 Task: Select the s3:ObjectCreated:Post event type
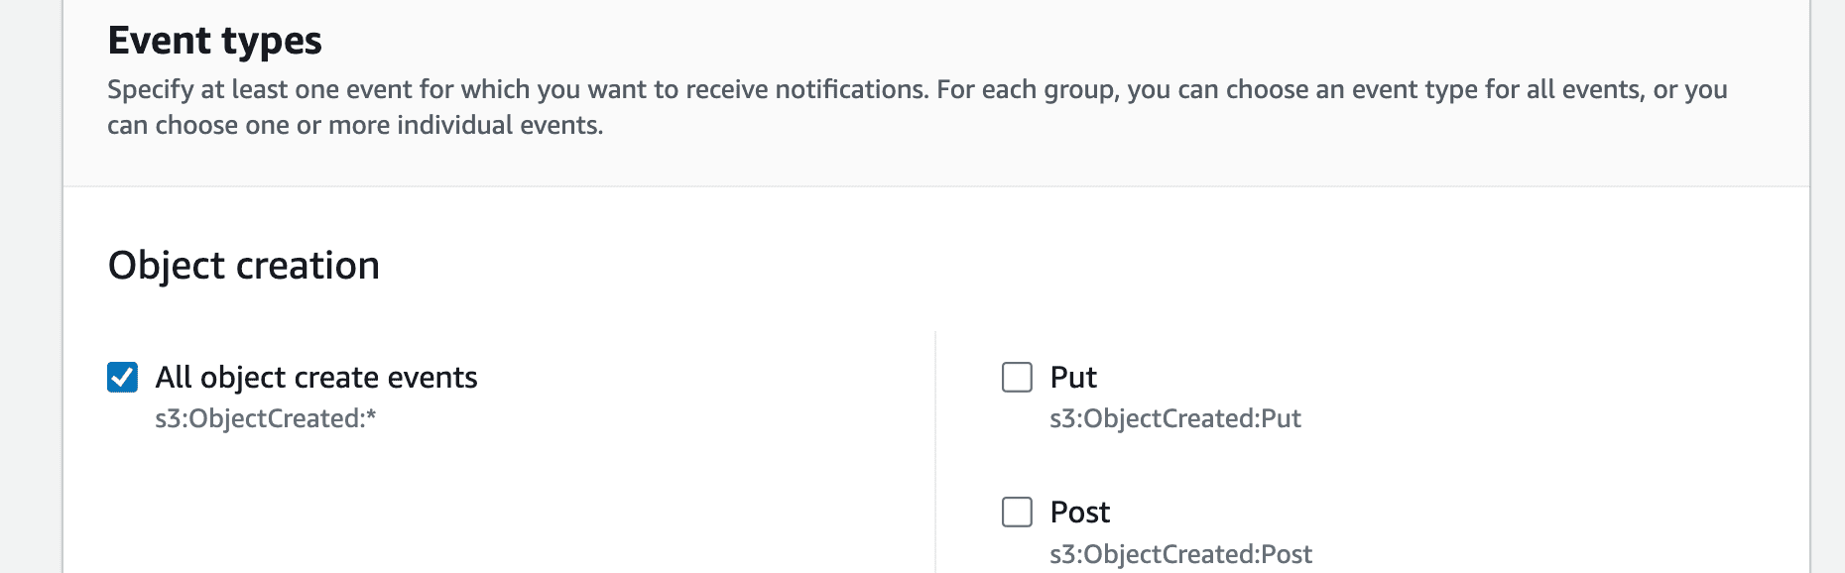(1016, 513)
